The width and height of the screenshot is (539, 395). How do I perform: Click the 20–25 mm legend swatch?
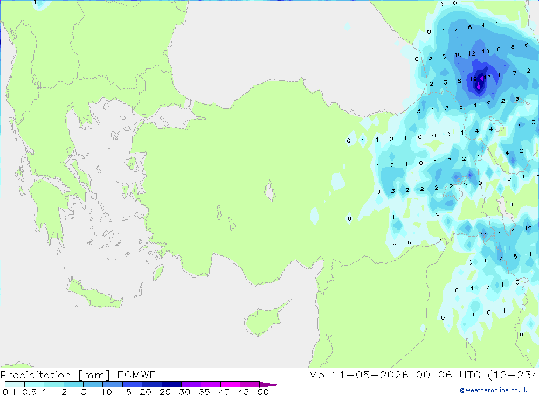(x=151, y=384)
